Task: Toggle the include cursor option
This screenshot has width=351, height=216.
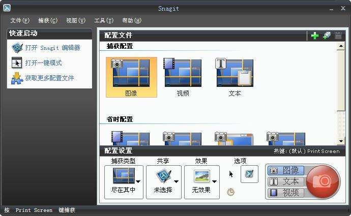Action: coord(231,174)
